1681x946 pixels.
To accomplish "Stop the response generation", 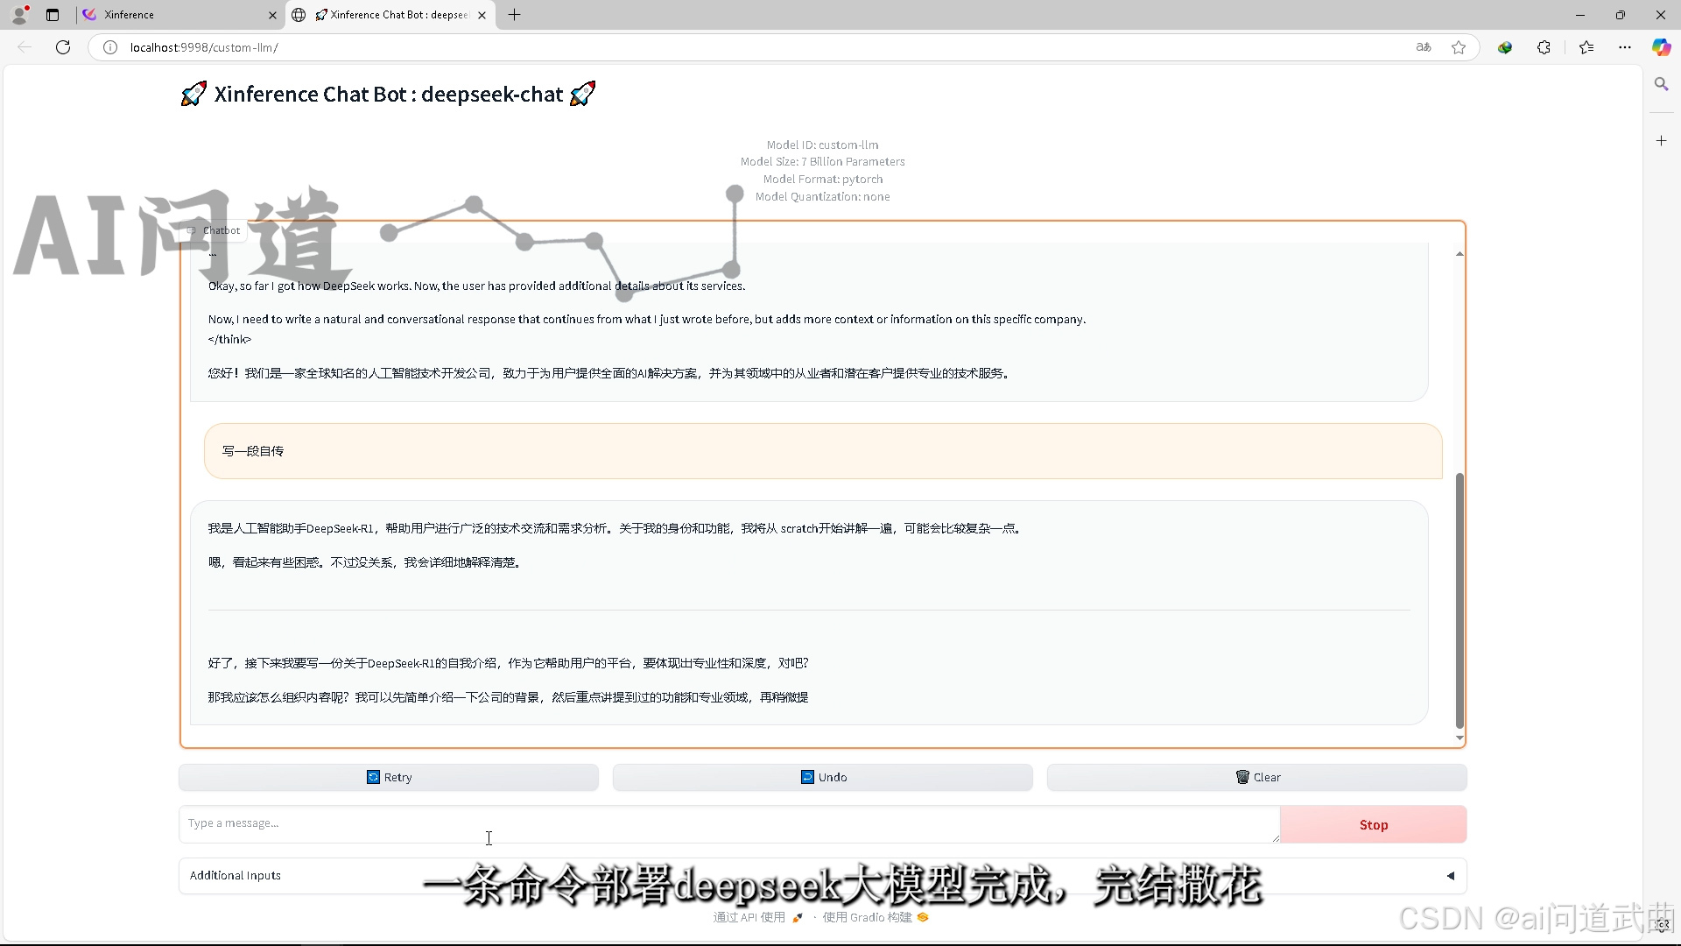I will (1373, 824).
